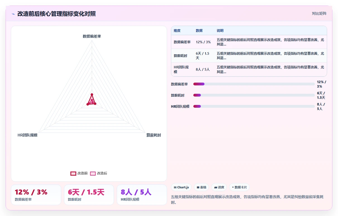
Task: Open the 6天 / 1.5天 算薪耗时 card
Action: [89, 195]
